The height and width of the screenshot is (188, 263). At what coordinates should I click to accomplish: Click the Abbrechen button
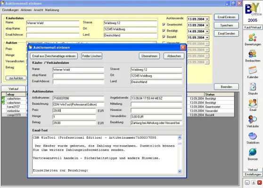point(174,56)
